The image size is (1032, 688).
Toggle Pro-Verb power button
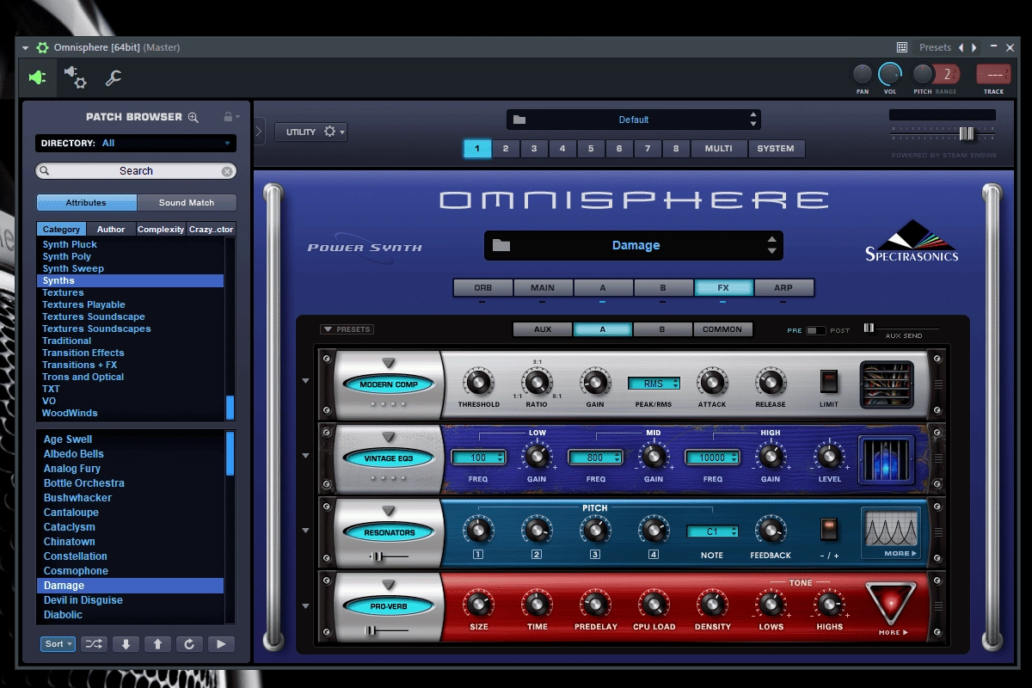[390, 606]
